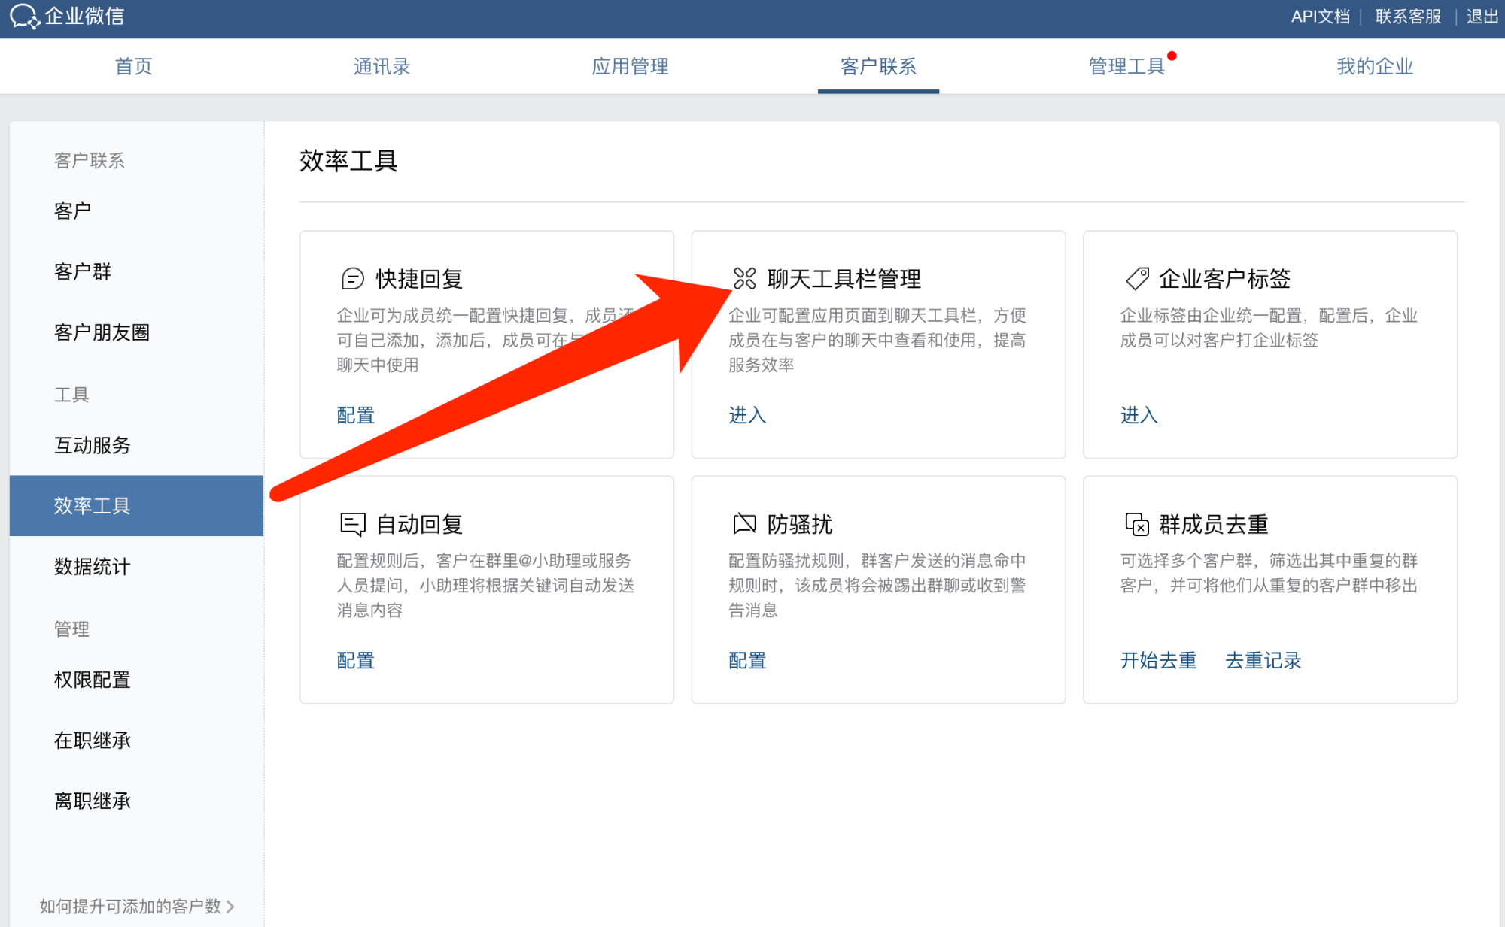Viewport: 1505px width, 927px height.
Task: Click 开始去重 link
Action: tap(1158, 660)
